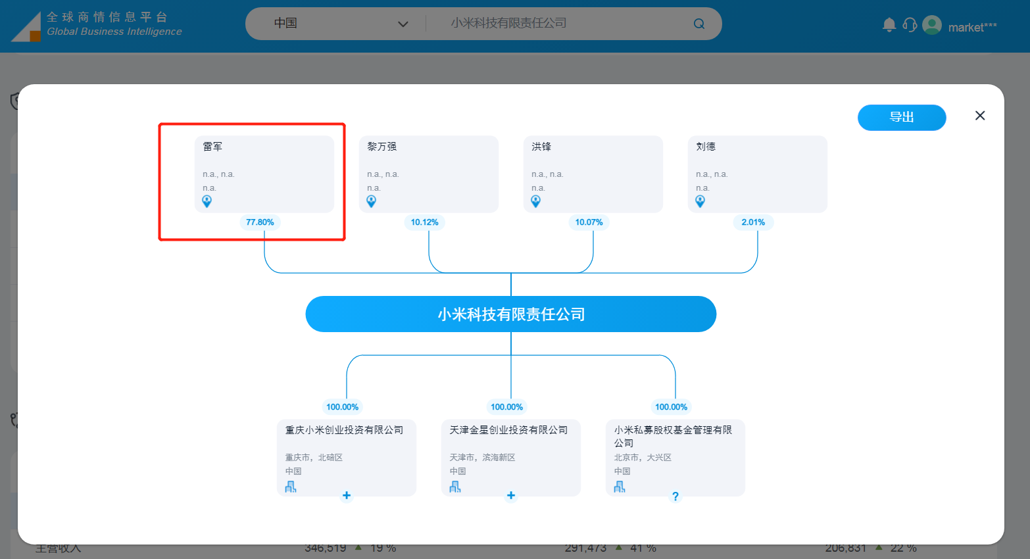The image size is (1030, 559).
Task: Click the company name search field
Action: 566,24
